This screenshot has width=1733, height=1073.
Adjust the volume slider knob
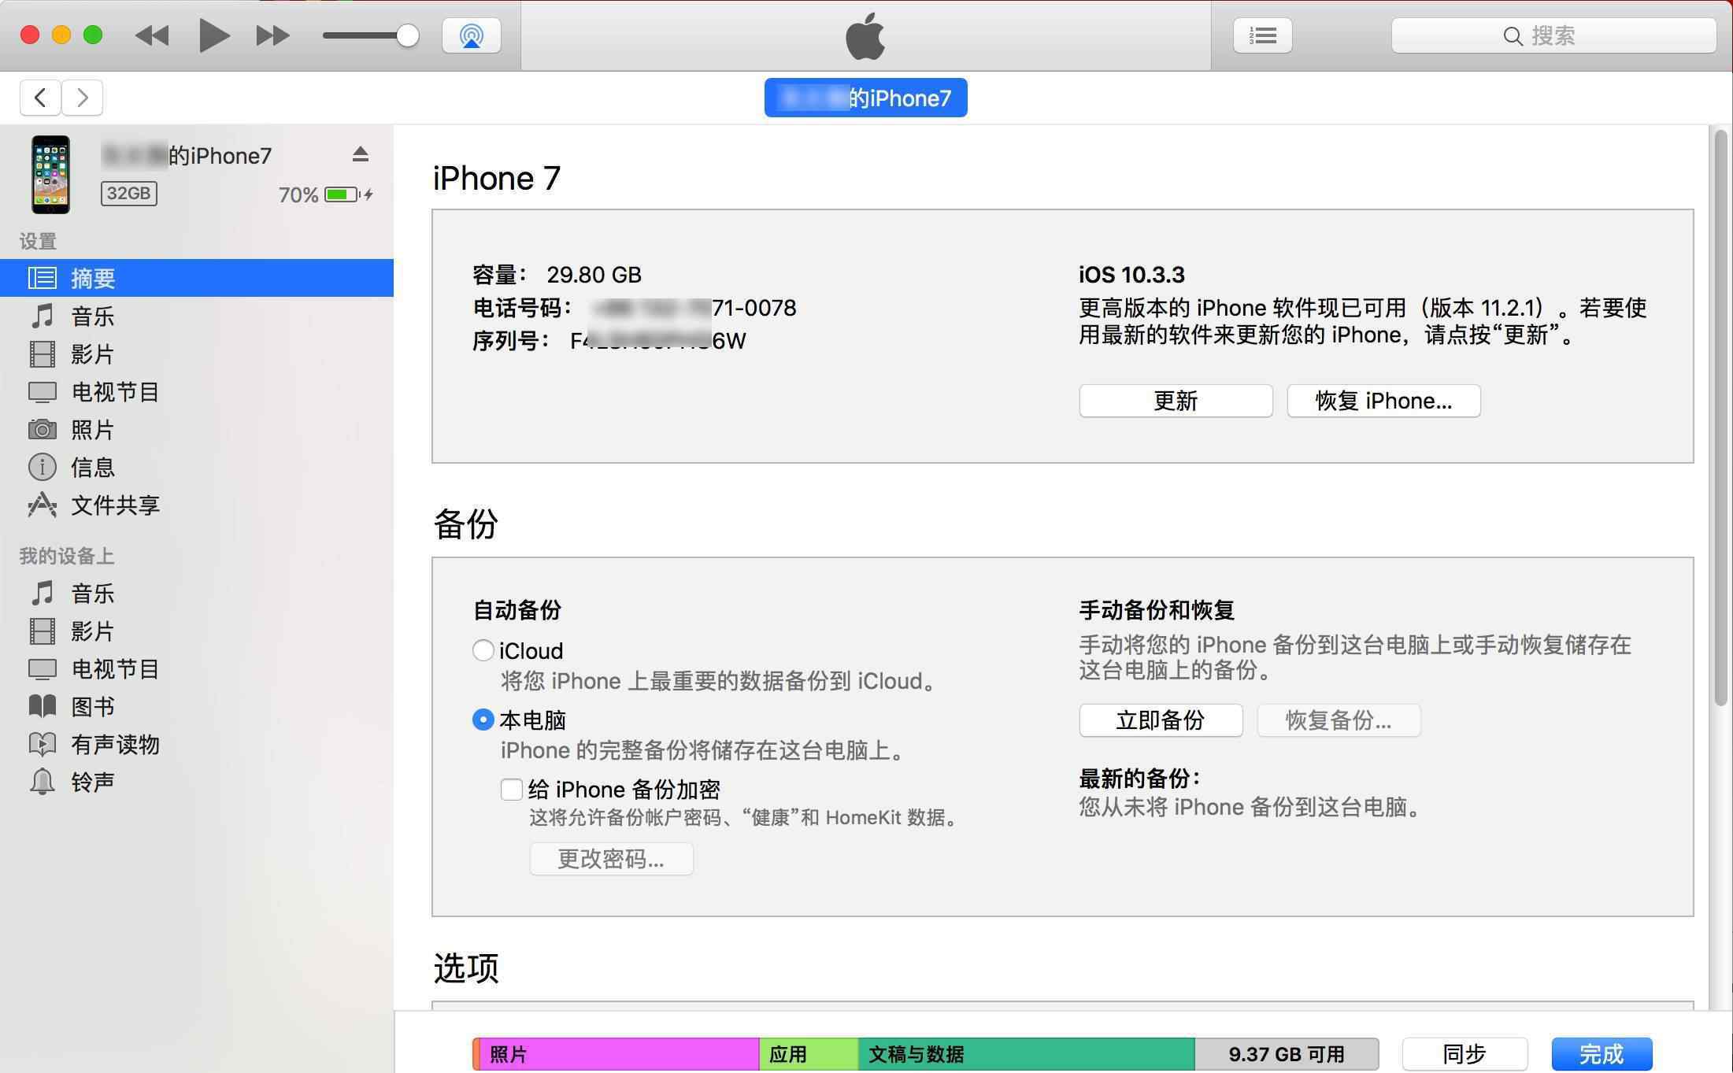pyautogui.click(x=407, y=35)
